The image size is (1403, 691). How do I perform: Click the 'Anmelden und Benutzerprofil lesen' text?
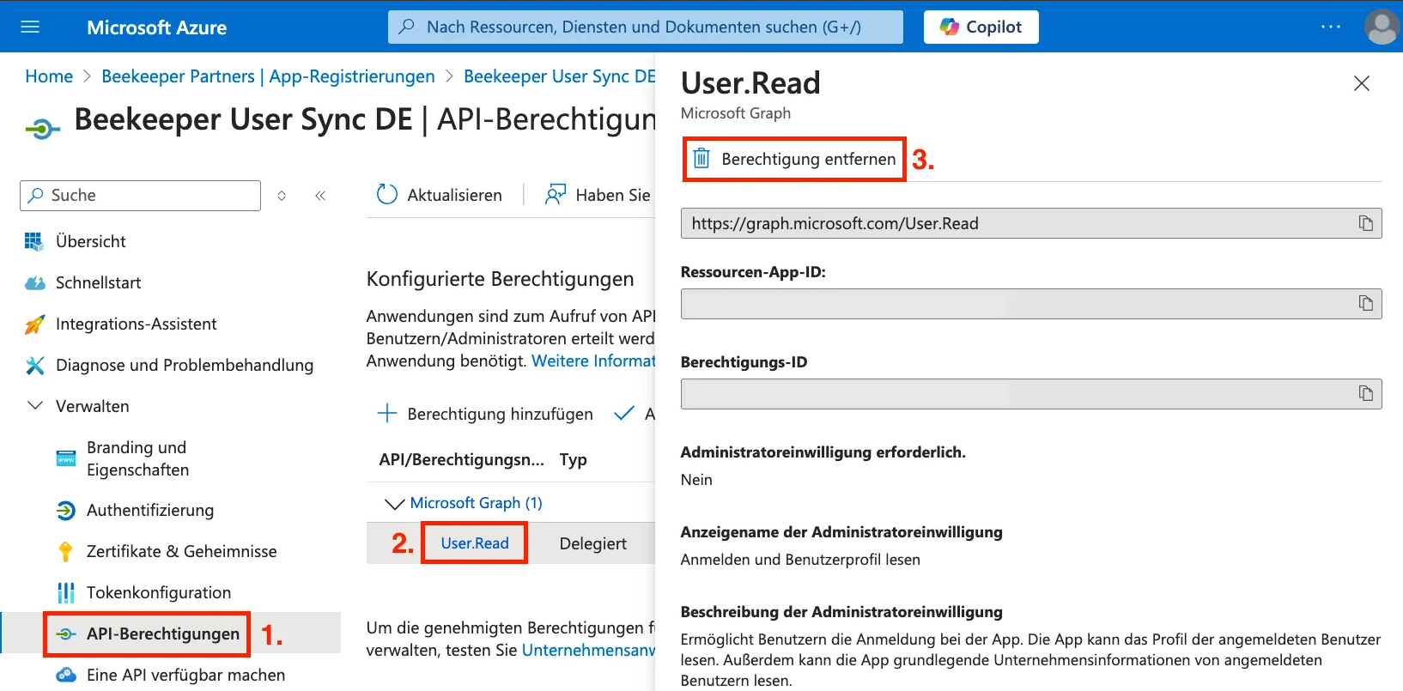[x=800, y=560]
